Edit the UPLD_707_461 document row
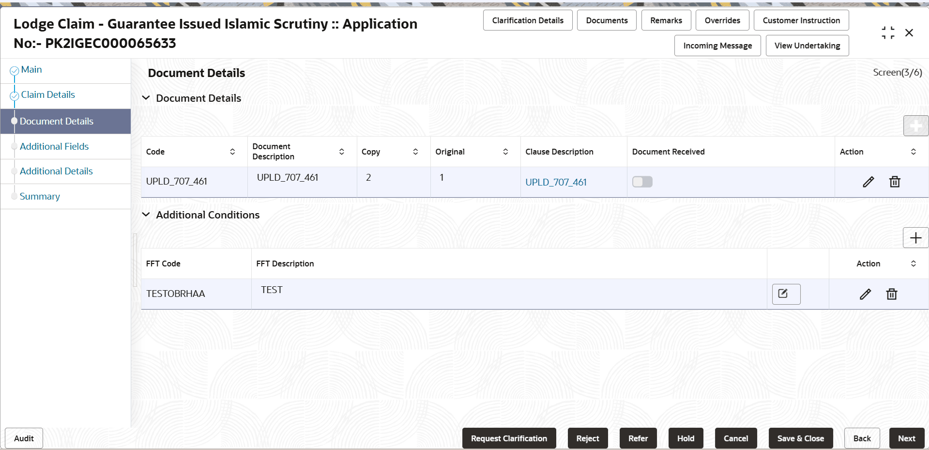Viewport: 929px width, 450px height. pos(868,182)
